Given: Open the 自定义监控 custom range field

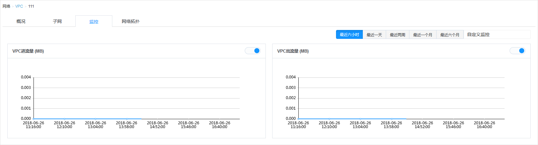Looking at the screenshot, I should pos(497,34).
